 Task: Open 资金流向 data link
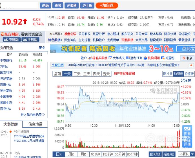tap(70, 40)
